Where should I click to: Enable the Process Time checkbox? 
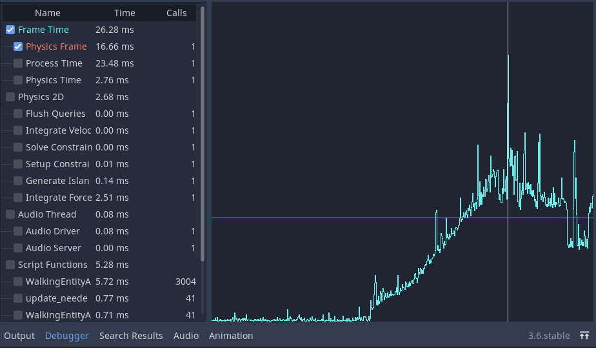(x=18, y=63)
